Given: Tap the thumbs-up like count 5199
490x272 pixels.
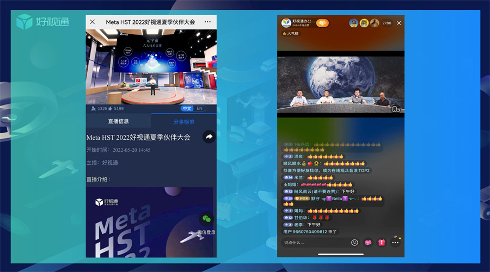Looking at the screenshot, I should point(116,108).
